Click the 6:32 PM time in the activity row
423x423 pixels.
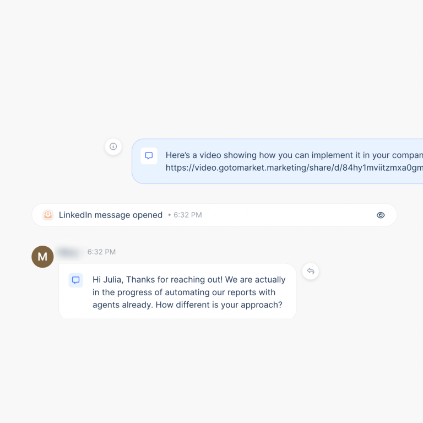point(187,215)
